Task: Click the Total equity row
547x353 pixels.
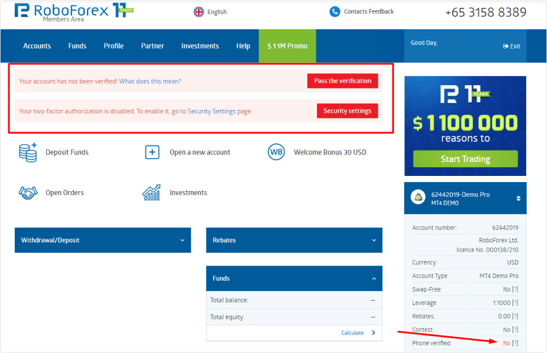Action: tap(294, 317)
